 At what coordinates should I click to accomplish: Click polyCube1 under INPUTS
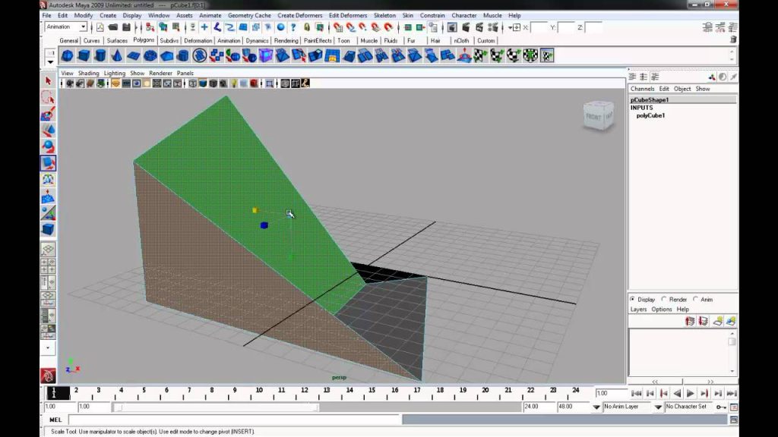click(x=650, y=115)
